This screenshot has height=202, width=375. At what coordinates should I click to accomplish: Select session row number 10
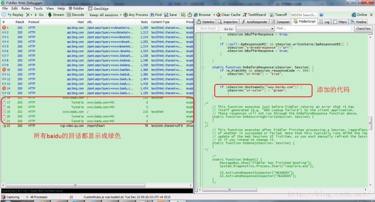coord(97,70)
